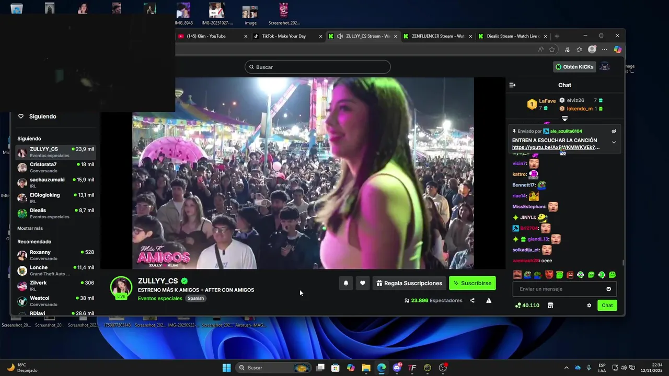Screen dimensions: 669x376
Task: Open the channel points balance 40.110
Action: coord(527,305)
